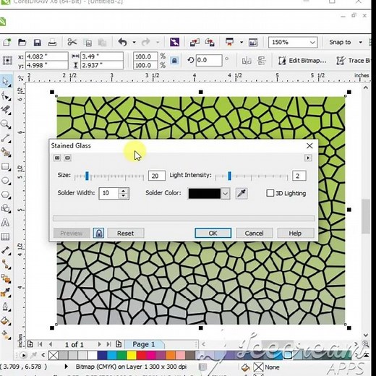
Task: Select the Outline Pen tool
Action: tap(5, 307)
